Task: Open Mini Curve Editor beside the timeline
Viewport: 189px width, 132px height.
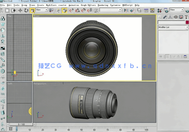Action: pos(10,129)
